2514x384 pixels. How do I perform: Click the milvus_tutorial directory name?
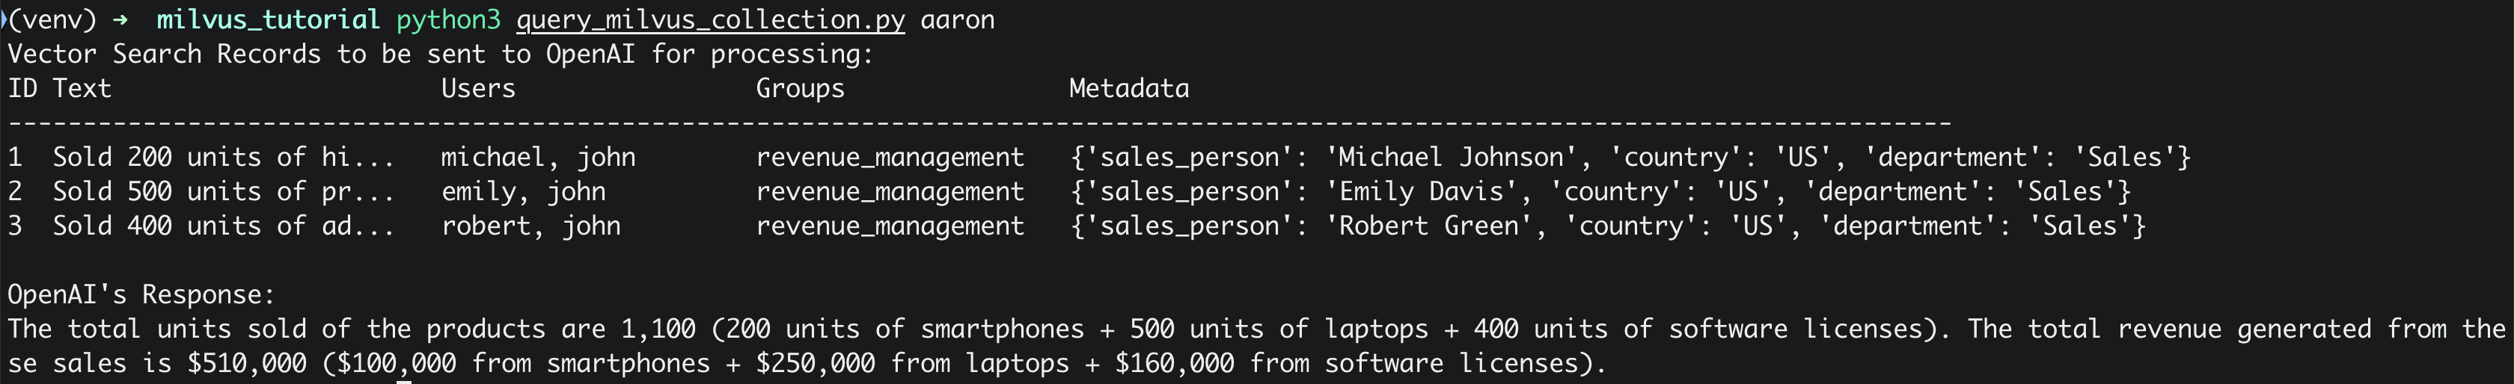coord(269,20)
